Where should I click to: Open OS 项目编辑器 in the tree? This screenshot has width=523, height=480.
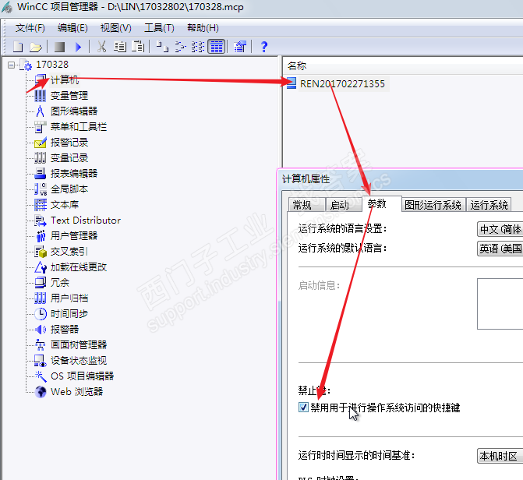(x=82, y=376)
